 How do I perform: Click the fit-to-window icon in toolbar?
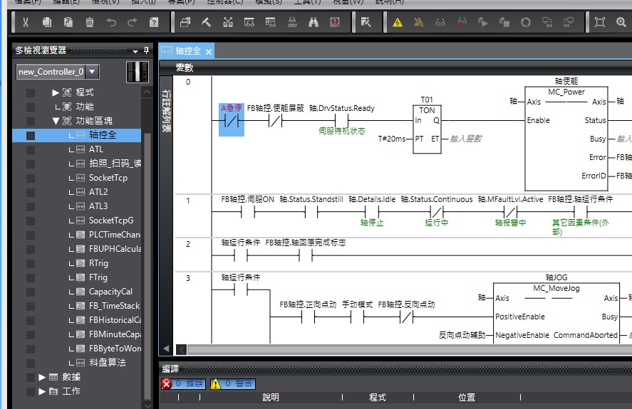pos(600,22)
